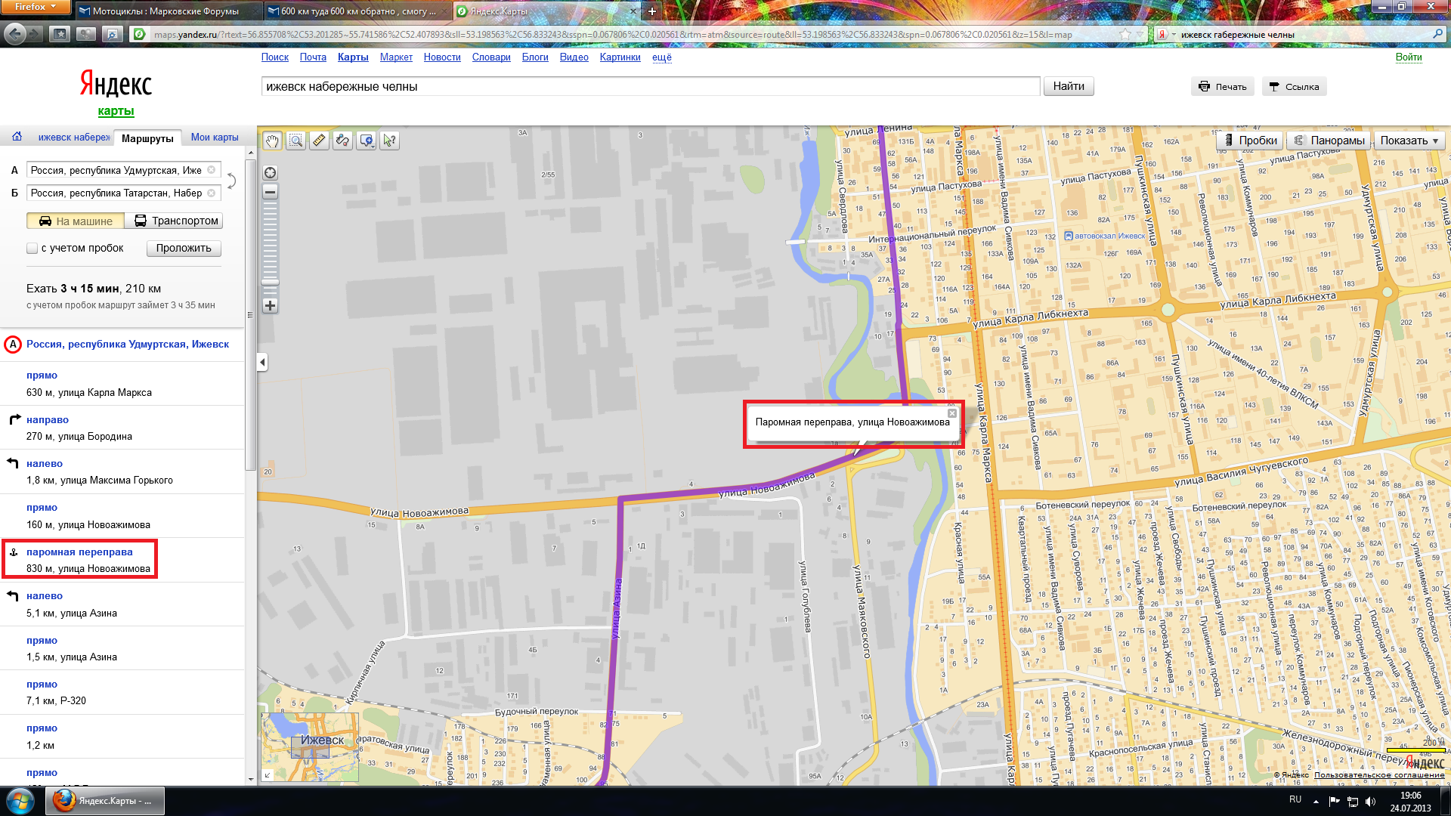Click the Ижевск overview mini-map
This screenshot has height=816, width=1451.
pyautogui.click(x=310, y=746)
